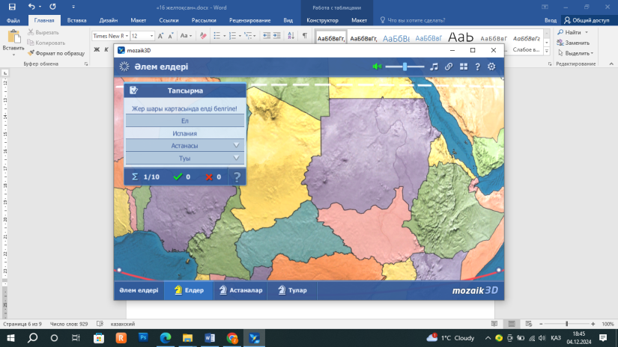This screenshot has width=618, height=347.
Task: Increase paragraph indent icon
Action: click(277, 36)
